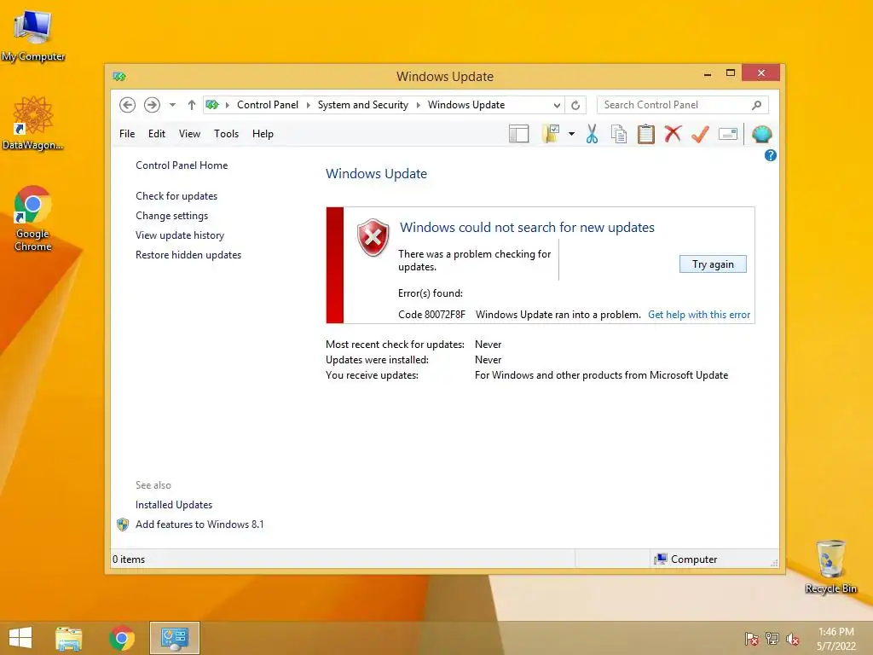Click the window title bar icon
The height and width of the screenshot is (655, 873).
(119, 76)
